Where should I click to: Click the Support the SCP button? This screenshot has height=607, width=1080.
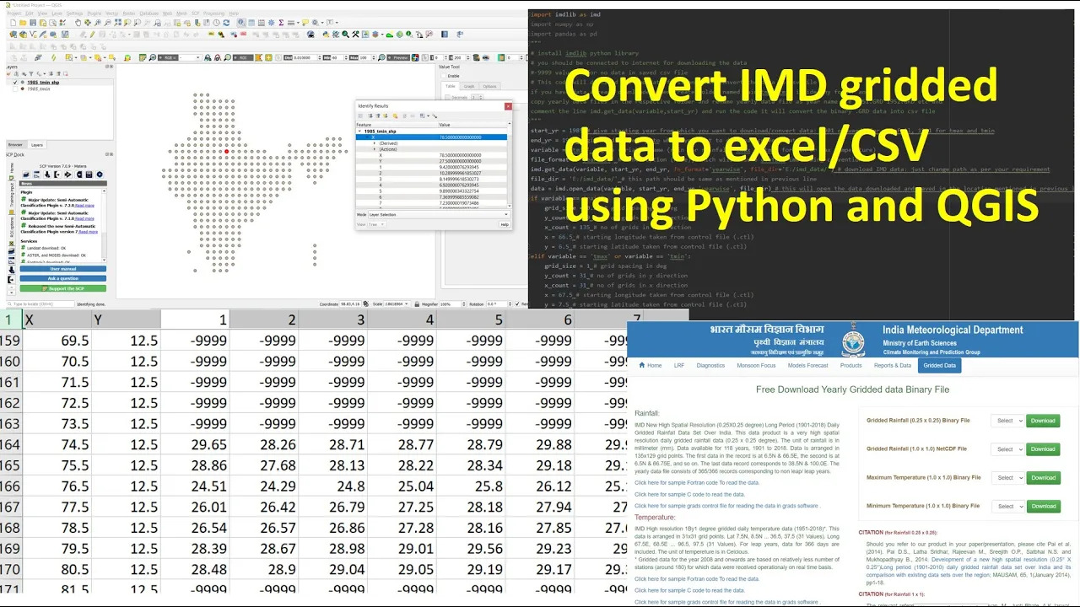(63, 288)
